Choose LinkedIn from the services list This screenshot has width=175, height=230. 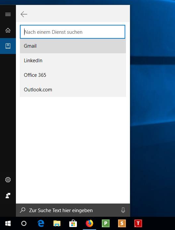73,61
